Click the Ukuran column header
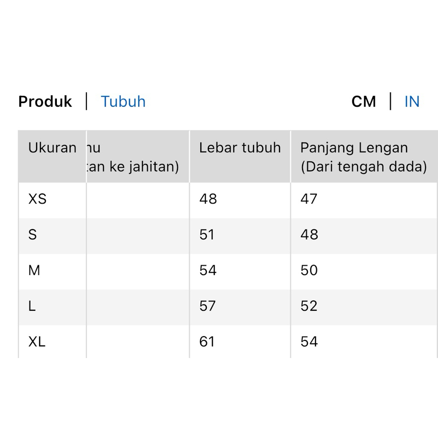Screen dimensions: 438x438 52,148
